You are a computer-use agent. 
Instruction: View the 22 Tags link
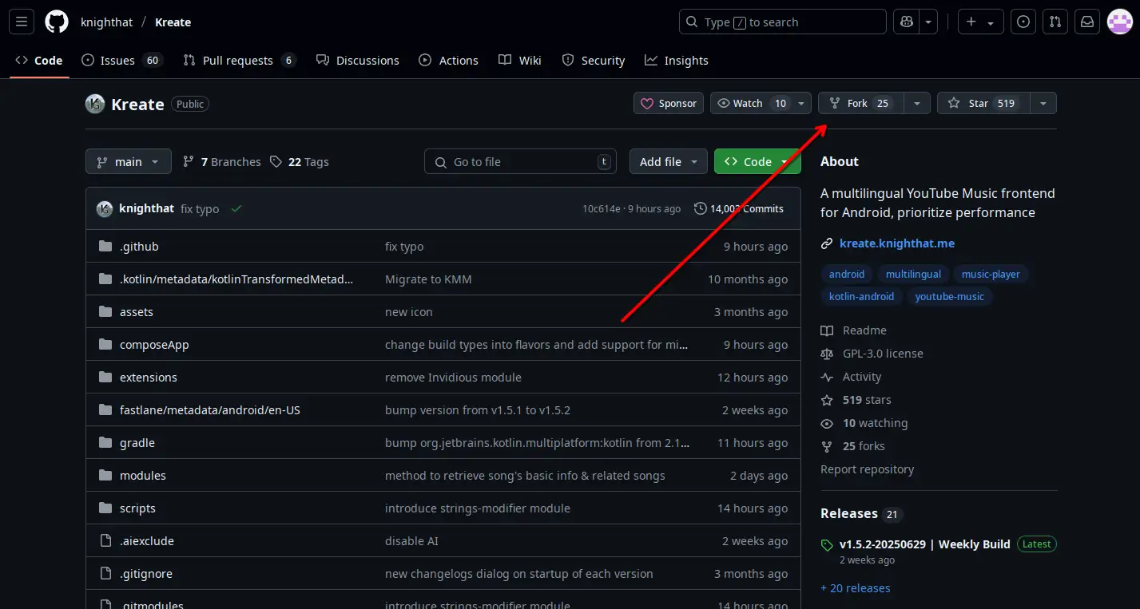pyautogui.click(x=300, y=162)
